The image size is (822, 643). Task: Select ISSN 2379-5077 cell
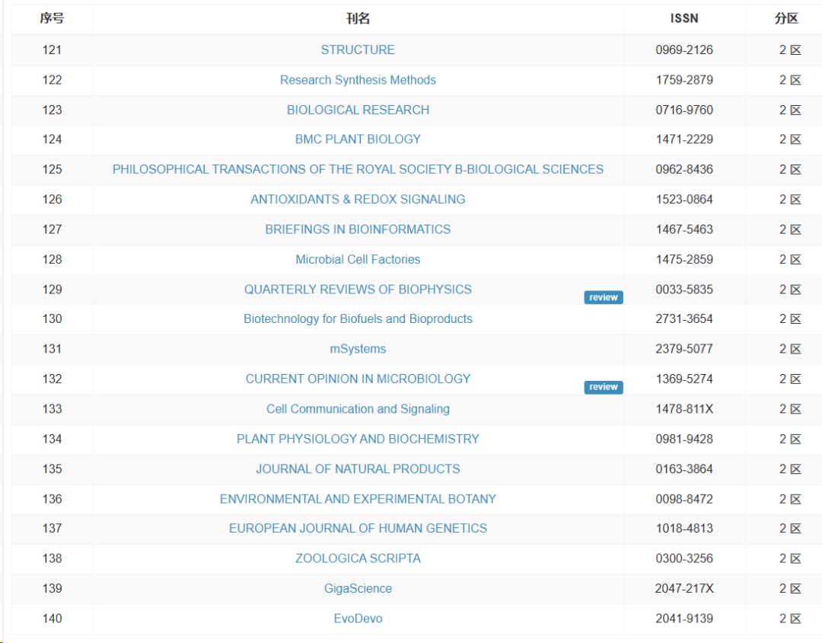[x=684, y=348]
